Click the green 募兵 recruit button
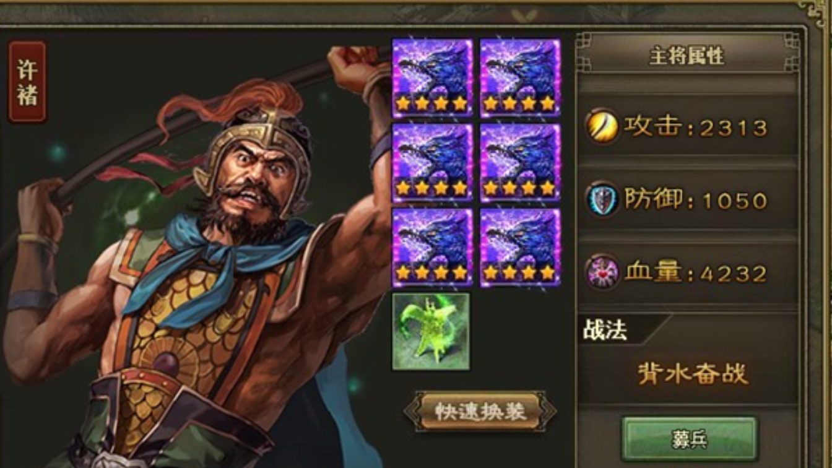Screen dimensions: 832x468 point(690,439)
